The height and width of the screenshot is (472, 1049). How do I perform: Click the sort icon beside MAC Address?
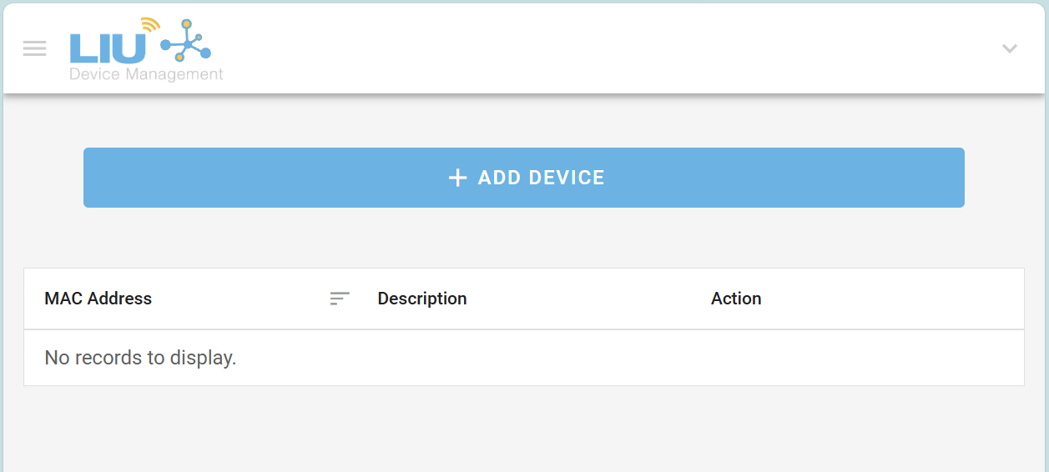coord(340,299)
